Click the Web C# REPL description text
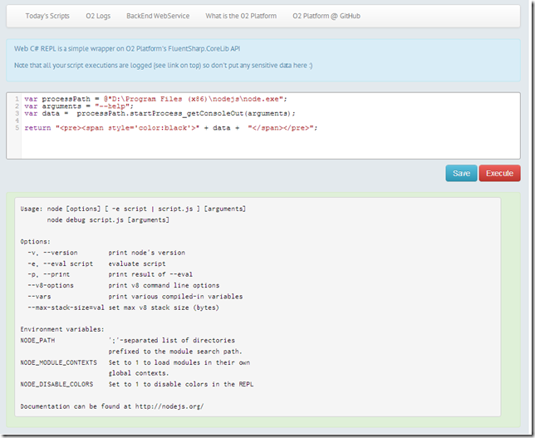Viewport: 535px width, 438px height. click(x=139, y=49)
